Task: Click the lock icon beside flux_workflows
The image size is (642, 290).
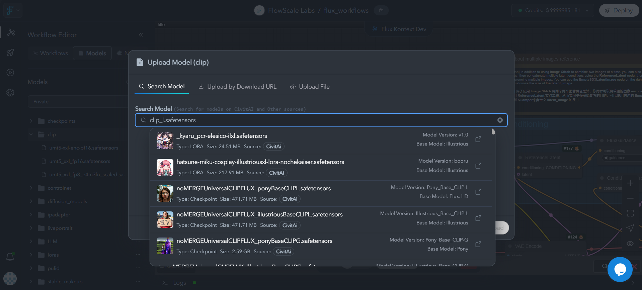Action: [x=381, y=10]
